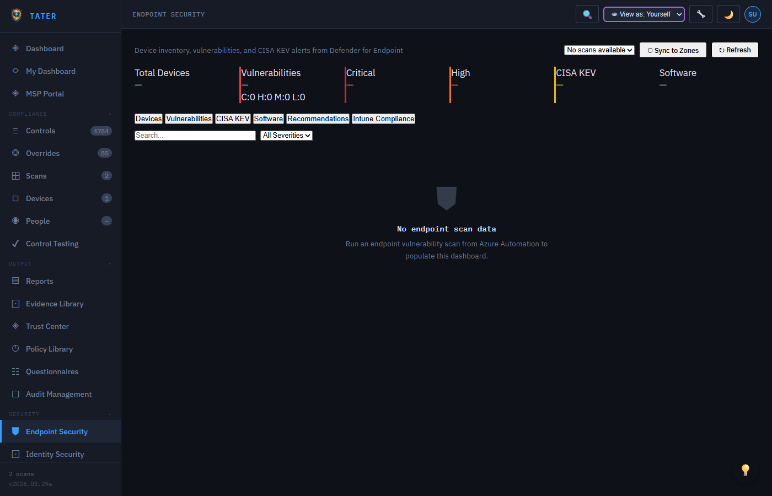Click the Questionnaires icon
This screenshot has height=496, width=772.
15,371
